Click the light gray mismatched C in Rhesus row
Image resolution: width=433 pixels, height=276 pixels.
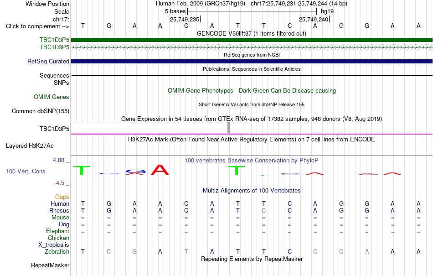(x=264, y=210)
